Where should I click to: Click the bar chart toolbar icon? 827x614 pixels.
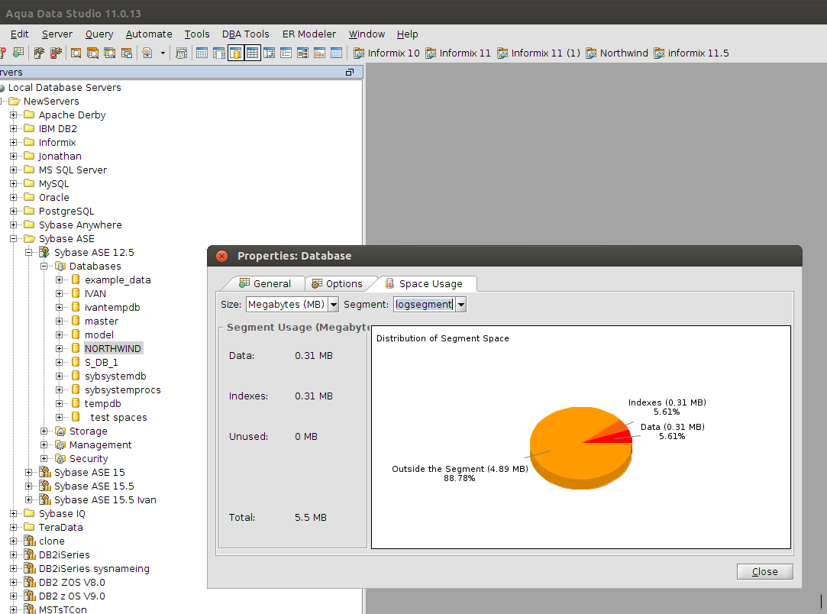point(320,53)
